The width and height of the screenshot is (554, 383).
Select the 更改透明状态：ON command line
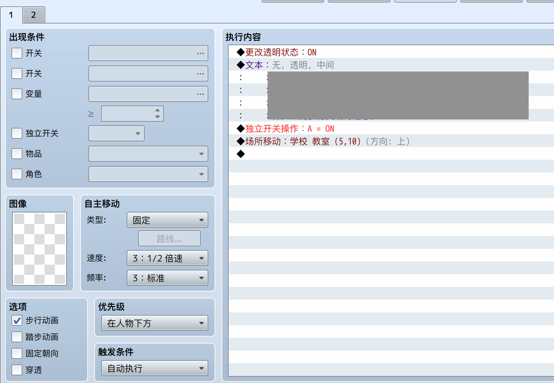[391, 52]
